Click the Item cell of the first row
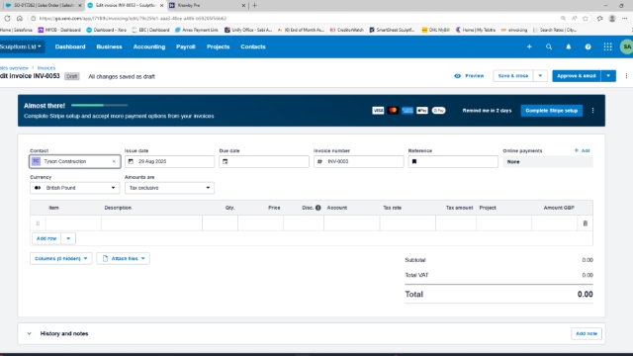 pos(73,223)
